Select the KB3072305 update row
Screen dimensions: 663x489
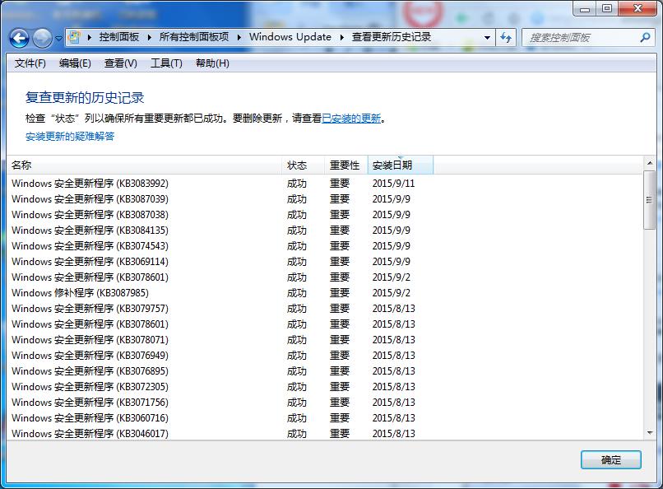pyautogui.click(x=324, y=387)
